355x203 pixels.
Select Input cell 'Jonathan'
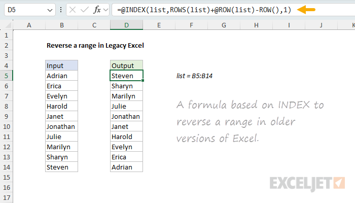pos(61,126)
